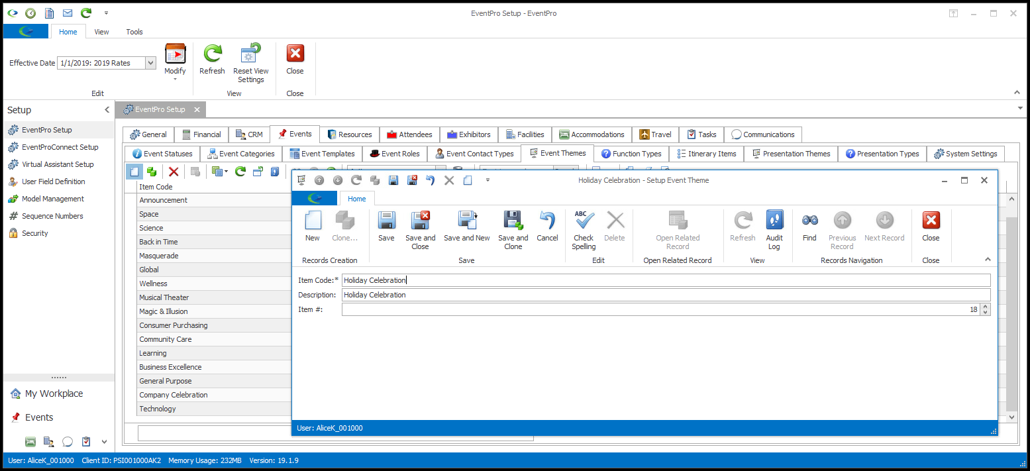Click the red X delete icon in grid toolbar
This screenshot has width=1030, height=471.
pos(174,172)
